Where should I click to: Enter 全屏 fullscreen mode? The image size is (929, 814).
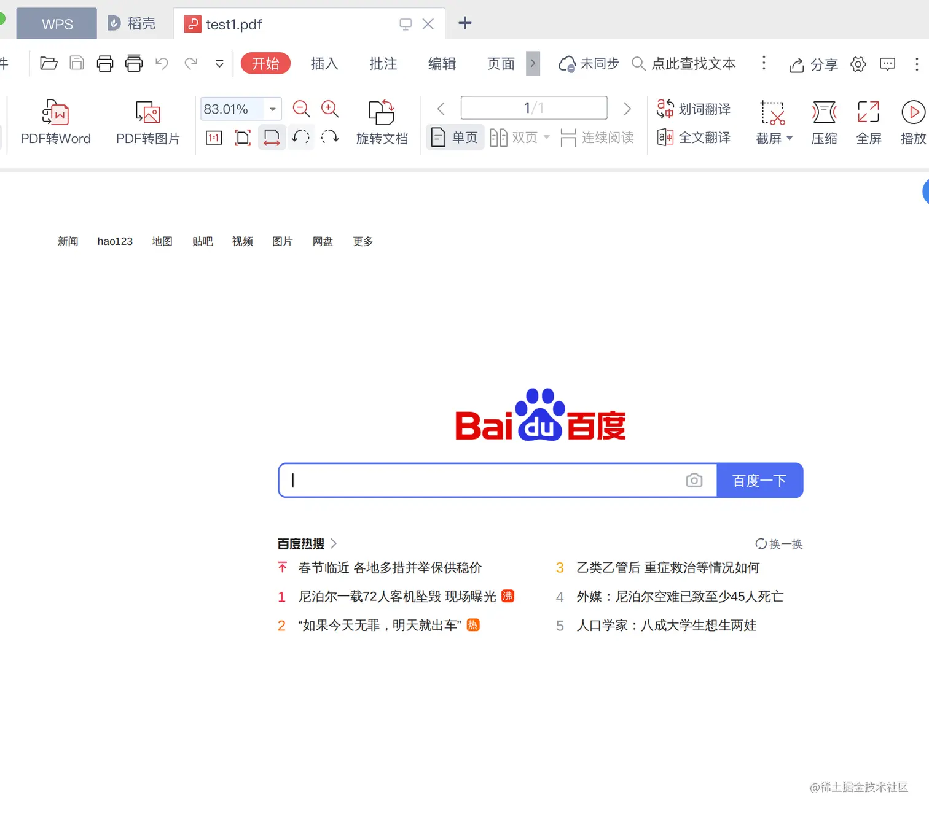(869, 121)
